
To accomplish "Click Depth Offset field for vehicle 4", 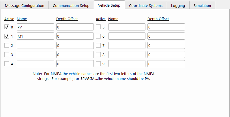I will pyautogui.click(x=75, y=64).
